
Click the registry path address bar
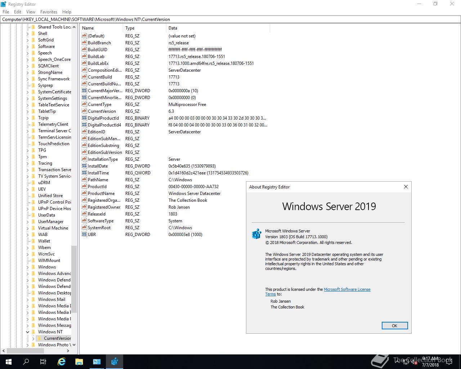point(230,19)
